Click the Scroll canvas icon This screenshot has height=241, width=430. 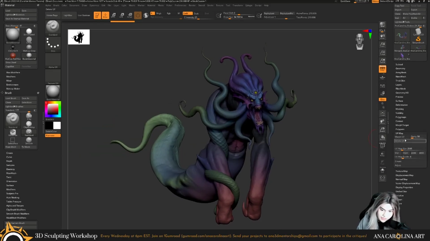pos(382,37)
